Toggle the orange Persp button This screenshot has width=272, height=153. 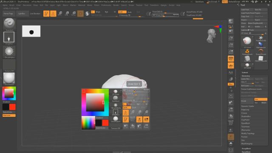(x=231, y=59)
